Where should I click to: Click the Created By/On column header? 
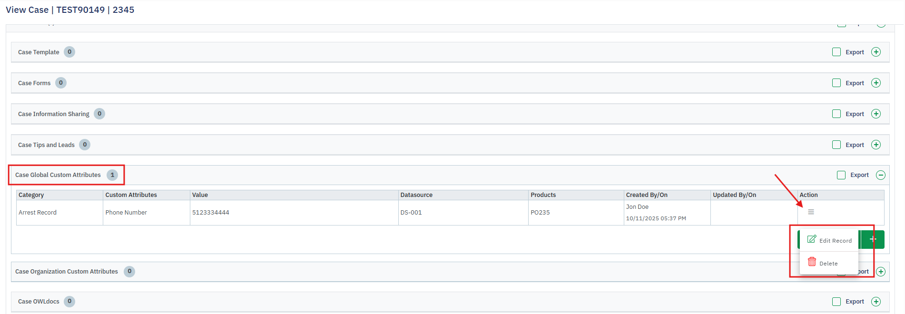click(647, 195)
